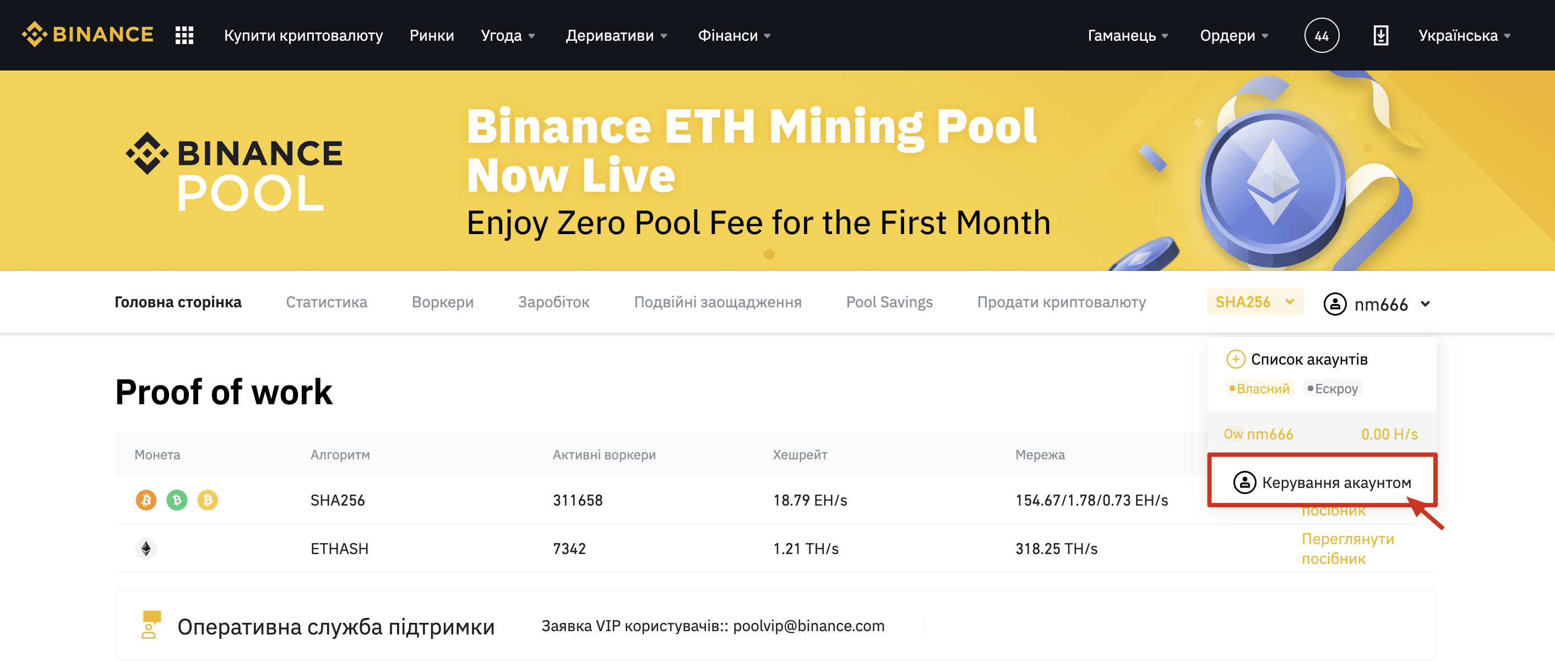The height and width of the screenshot is (662, 1555).
Task: Click active workers value 7342
Action: pyautogui.click(x=569, y=548)
